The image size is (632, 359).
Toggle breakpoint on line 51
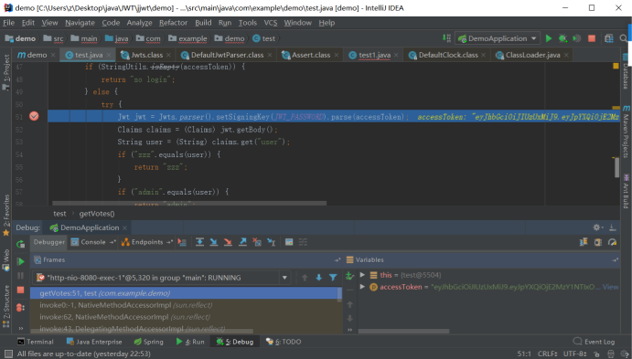coord(34,117)
